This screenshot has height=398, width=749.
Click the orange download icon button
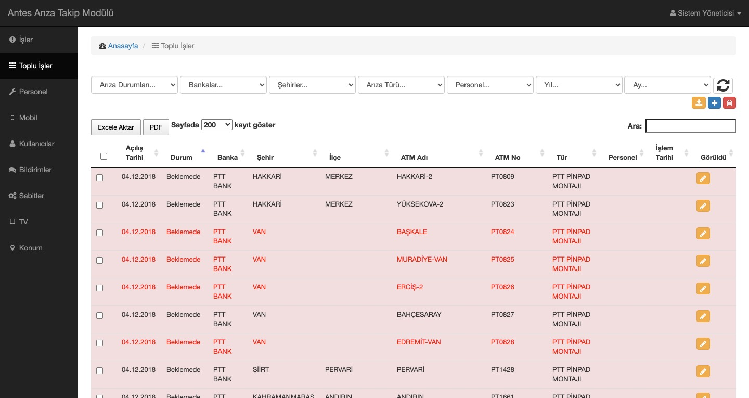[x=699, y=103]
